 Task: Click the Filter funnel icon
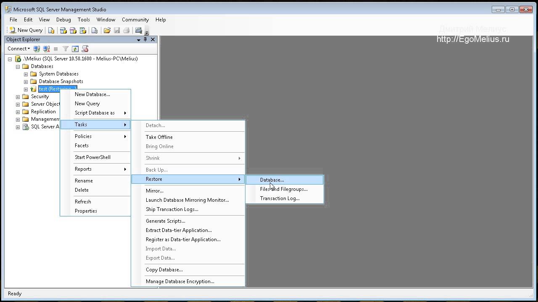coord(66,49)
